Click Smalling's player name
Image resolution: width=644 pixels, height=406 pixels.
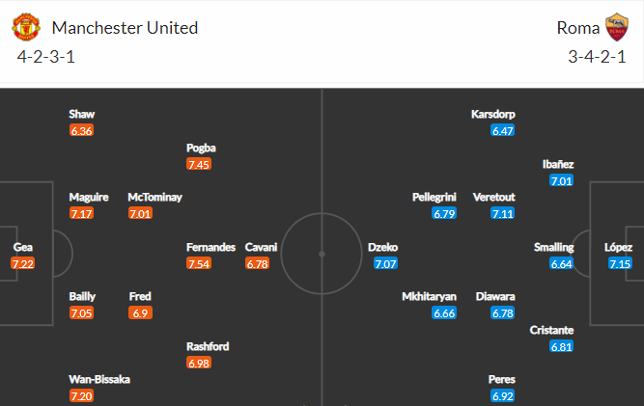click(553, 247)
